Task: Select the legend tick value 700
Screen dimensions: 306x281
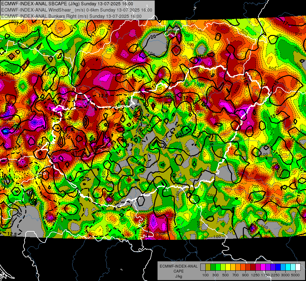Action: click(x=236, y=275)
